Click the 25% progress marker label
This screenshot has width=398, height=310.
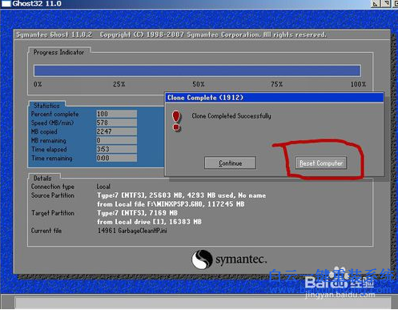pos(119,84)
